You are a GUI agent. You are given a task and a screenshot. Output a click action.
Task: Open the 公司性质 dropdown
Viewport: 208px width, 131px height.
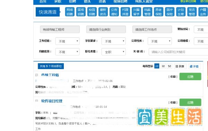point(160,41)
